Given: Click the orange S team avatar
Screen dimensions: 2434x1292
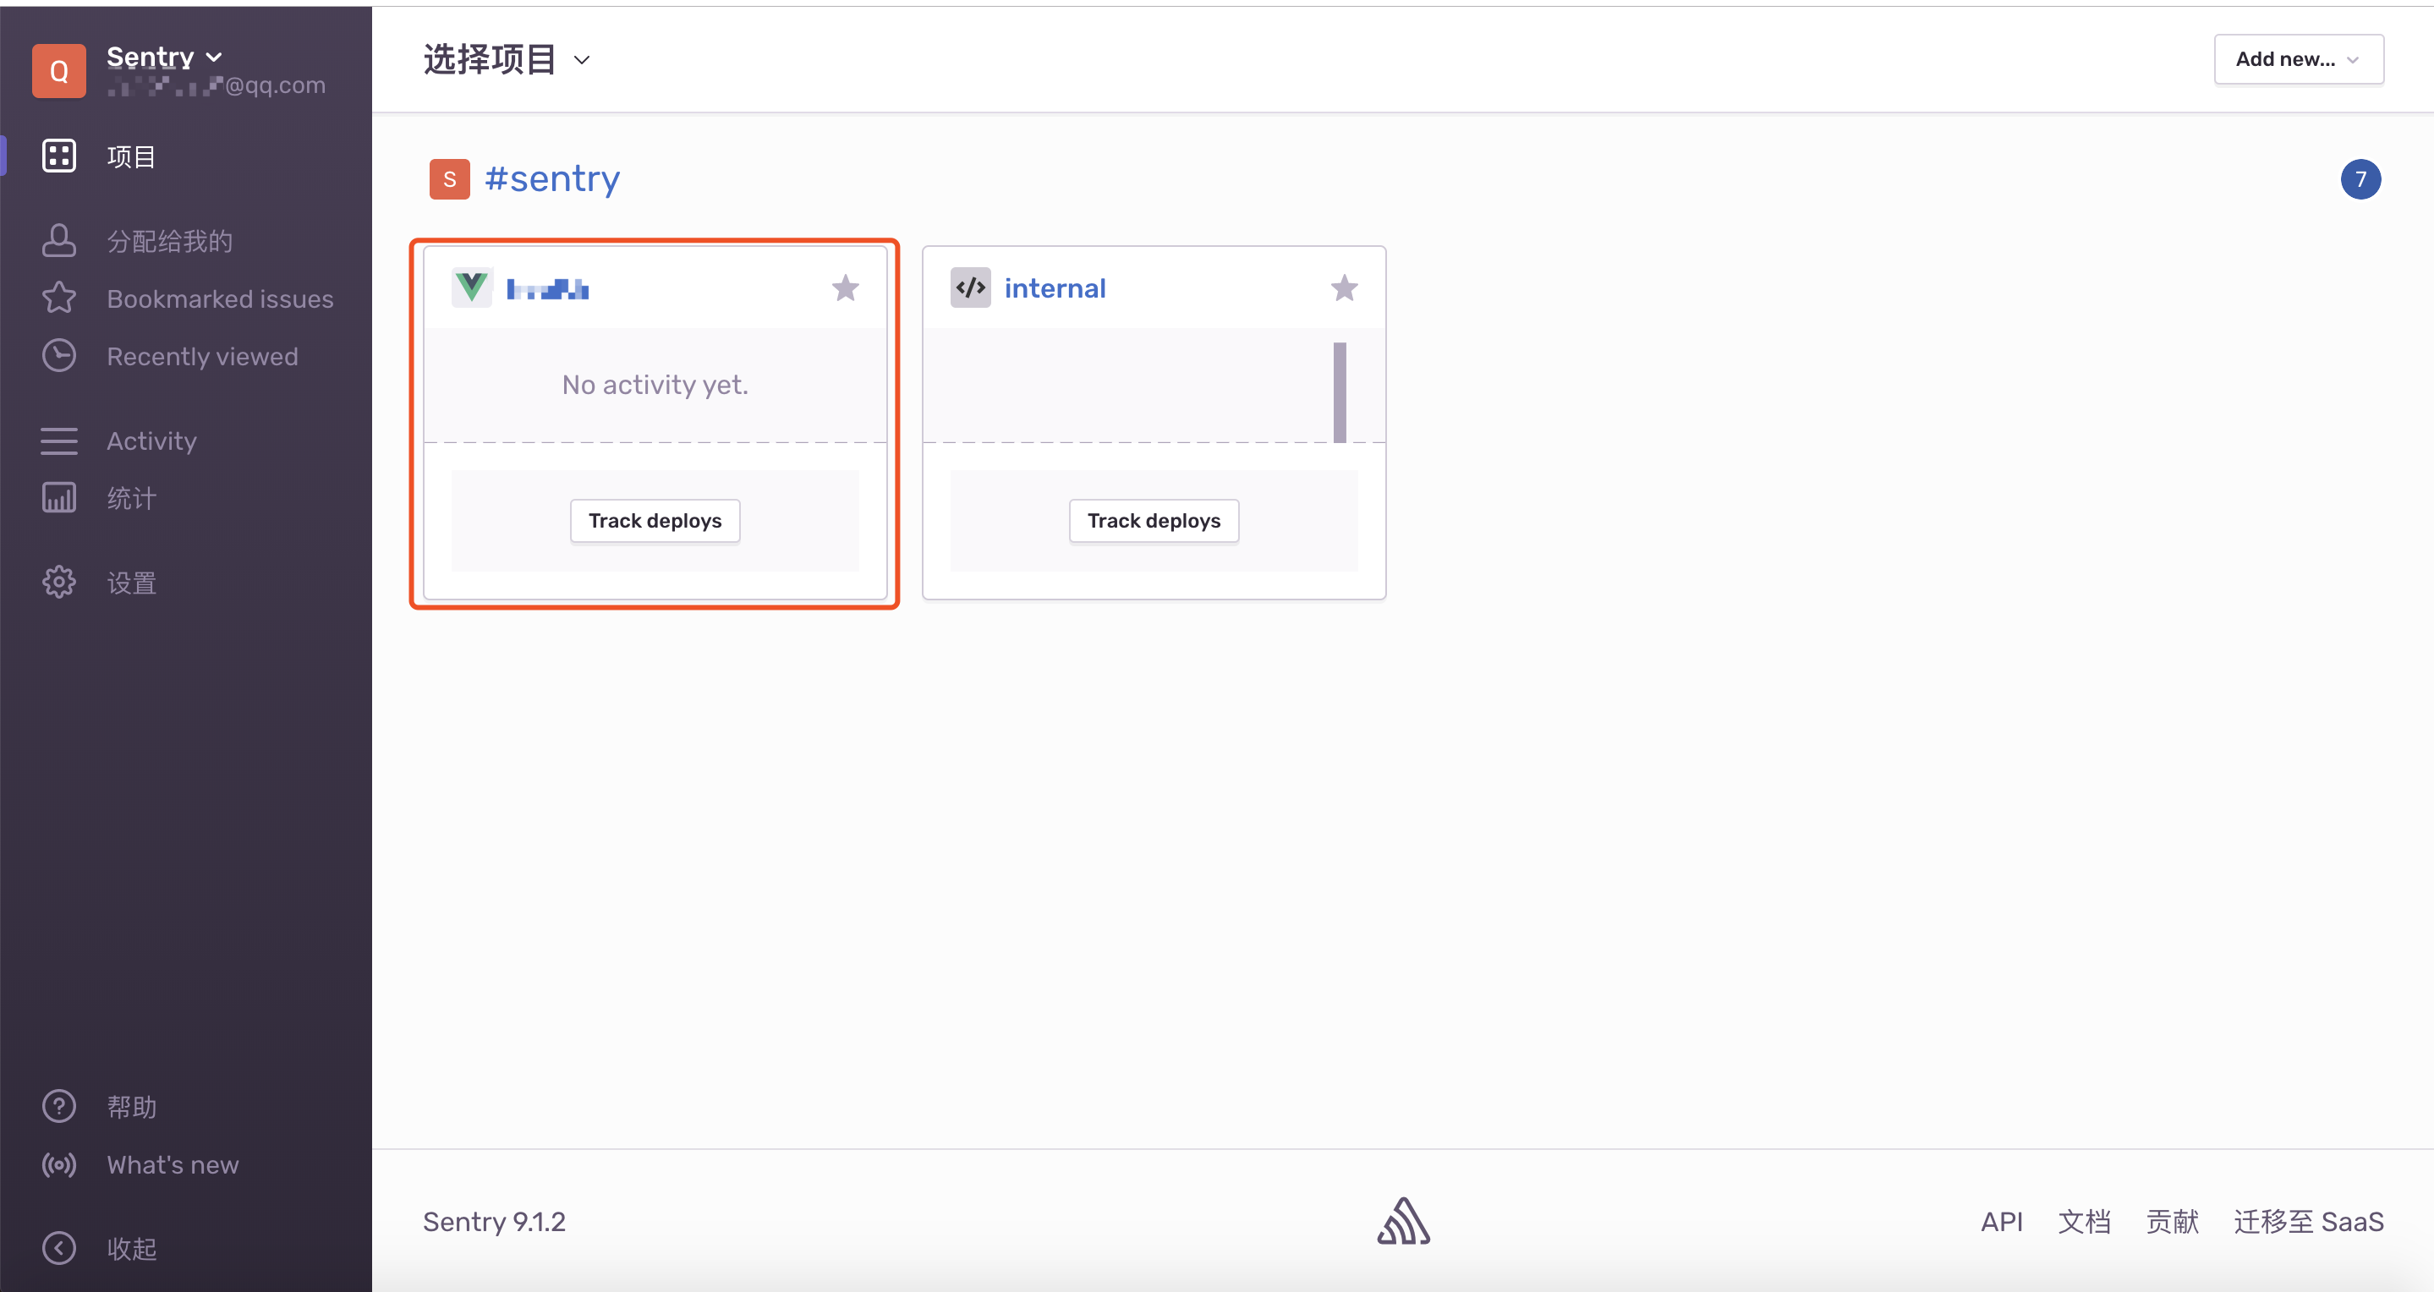Looking at the screenshot, I should click(x=450, y=178).
